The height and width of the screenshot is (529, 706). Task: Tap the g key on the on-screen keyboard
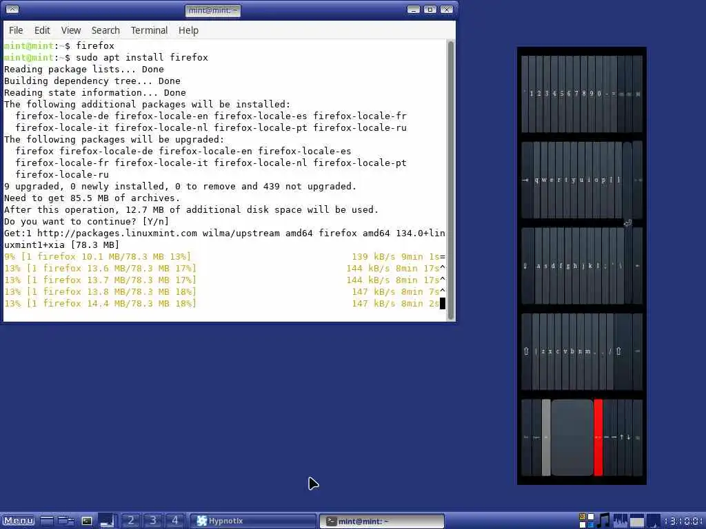coord(568,266)
